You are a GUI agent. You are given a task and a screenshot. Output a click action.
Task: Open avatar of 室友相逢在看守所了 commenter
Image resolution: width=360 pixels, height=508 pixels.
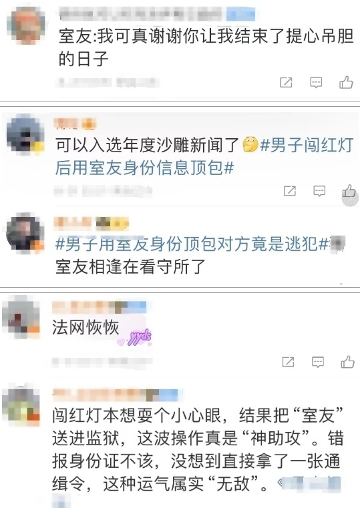[25, 232]
